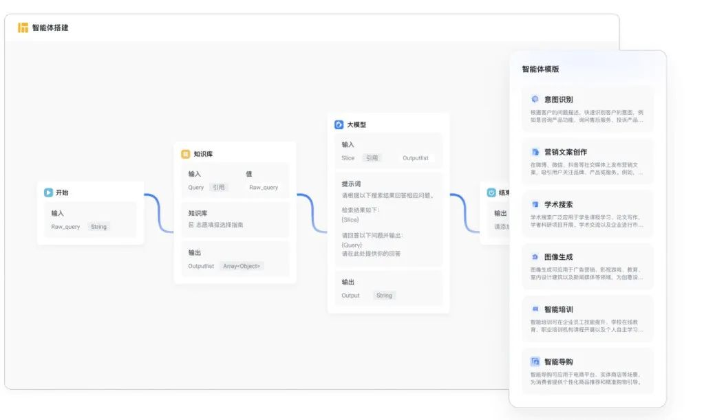Click the yellow 知识库 node icon
Screen dimensions: 704x420
click(186, 154)
